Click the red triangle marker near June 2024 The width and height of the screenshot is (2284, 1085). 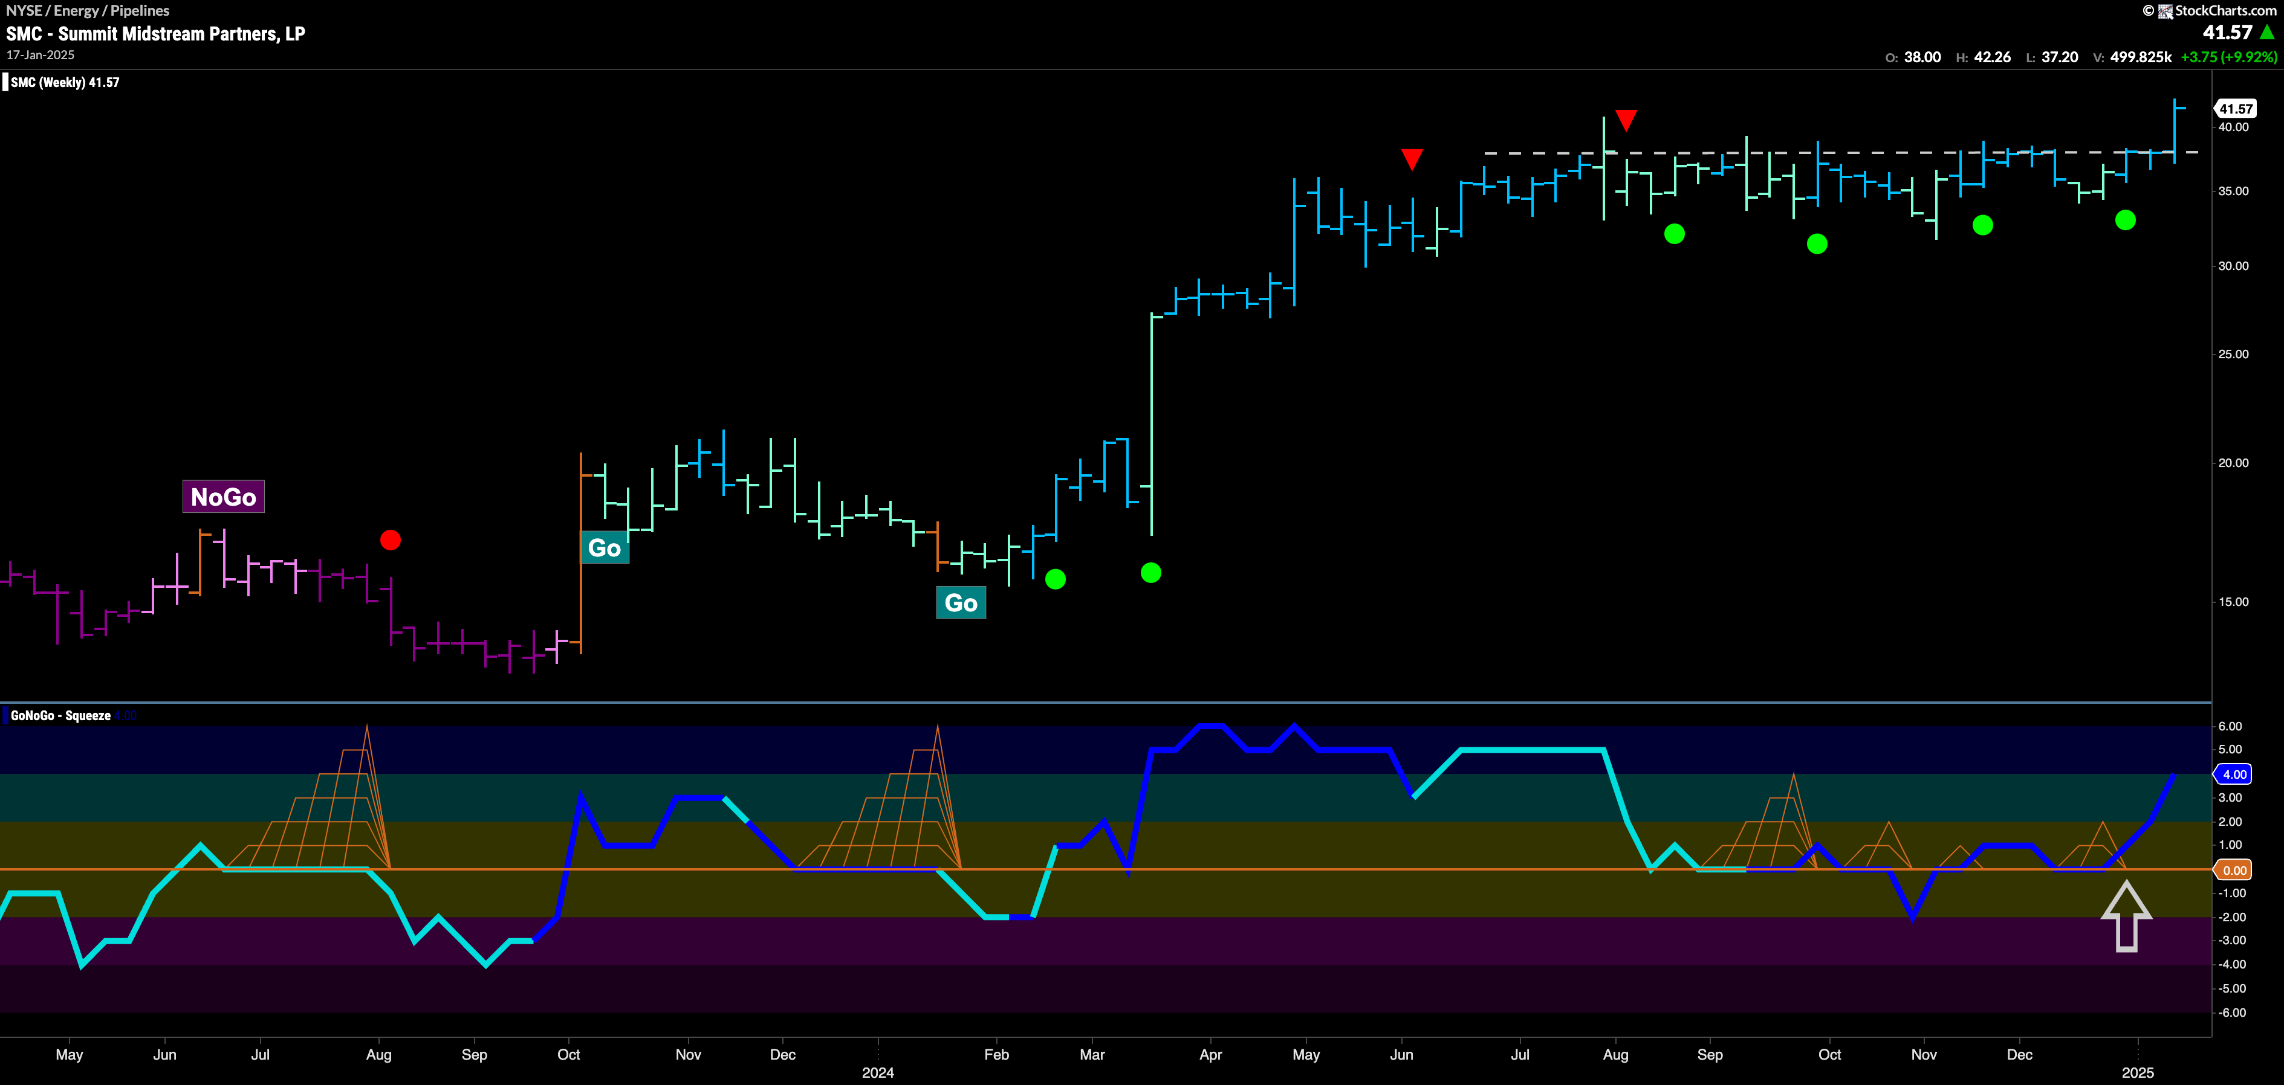1412,159
